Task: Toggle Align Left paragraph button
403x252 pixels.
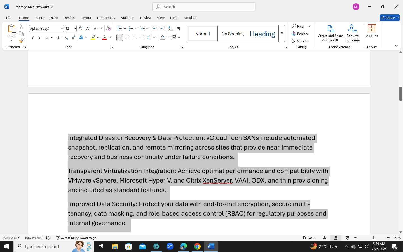Action: (x=120, y=38)
